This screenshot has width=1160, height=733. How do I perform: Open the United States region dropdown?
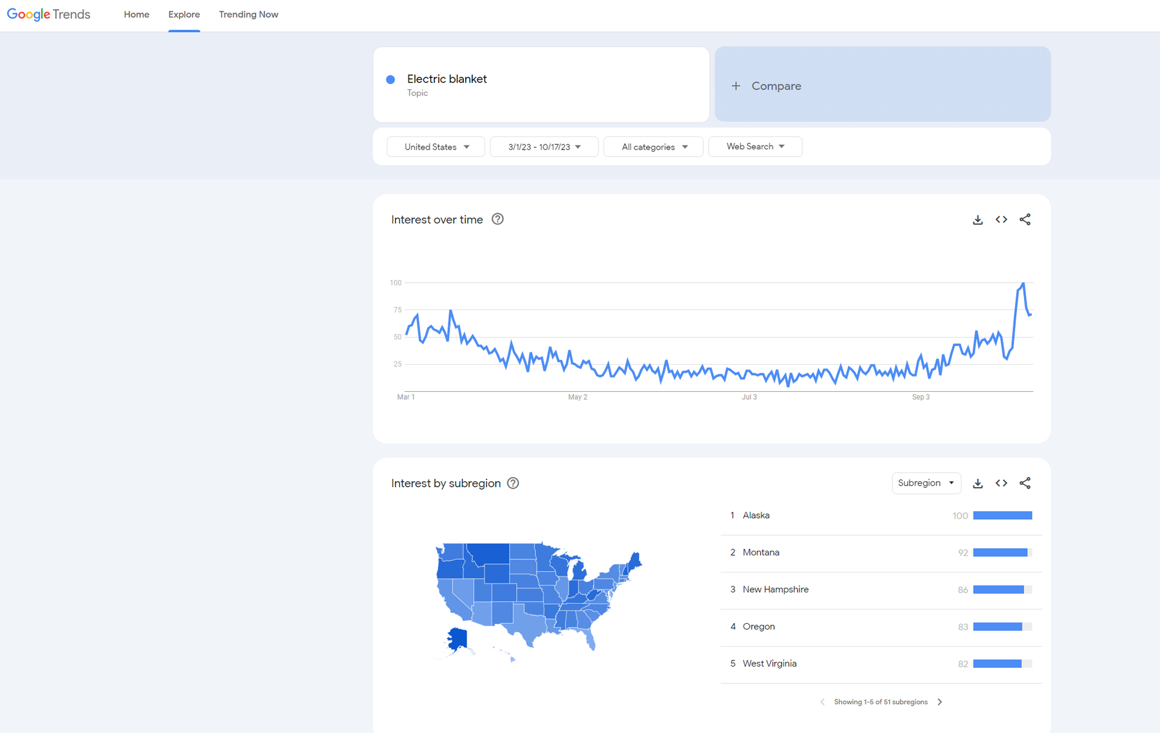click(x=436, y=147)
